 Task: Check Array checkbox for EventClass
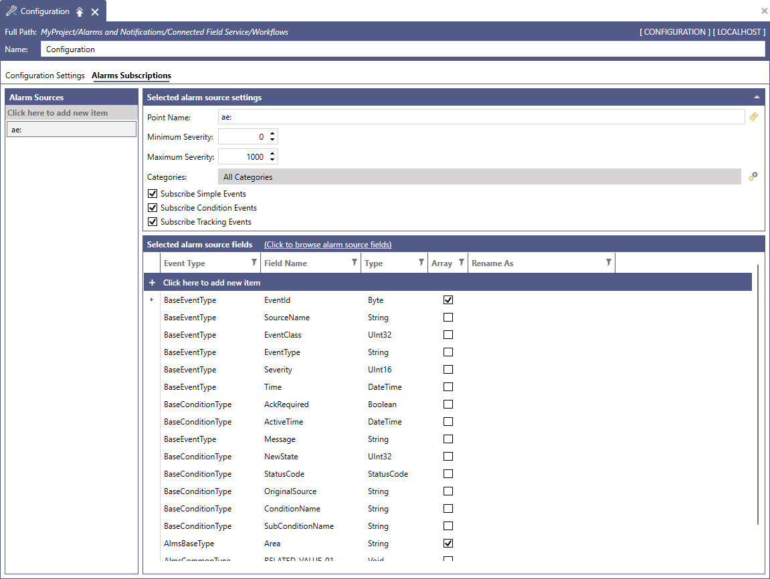tap(448, 335)
